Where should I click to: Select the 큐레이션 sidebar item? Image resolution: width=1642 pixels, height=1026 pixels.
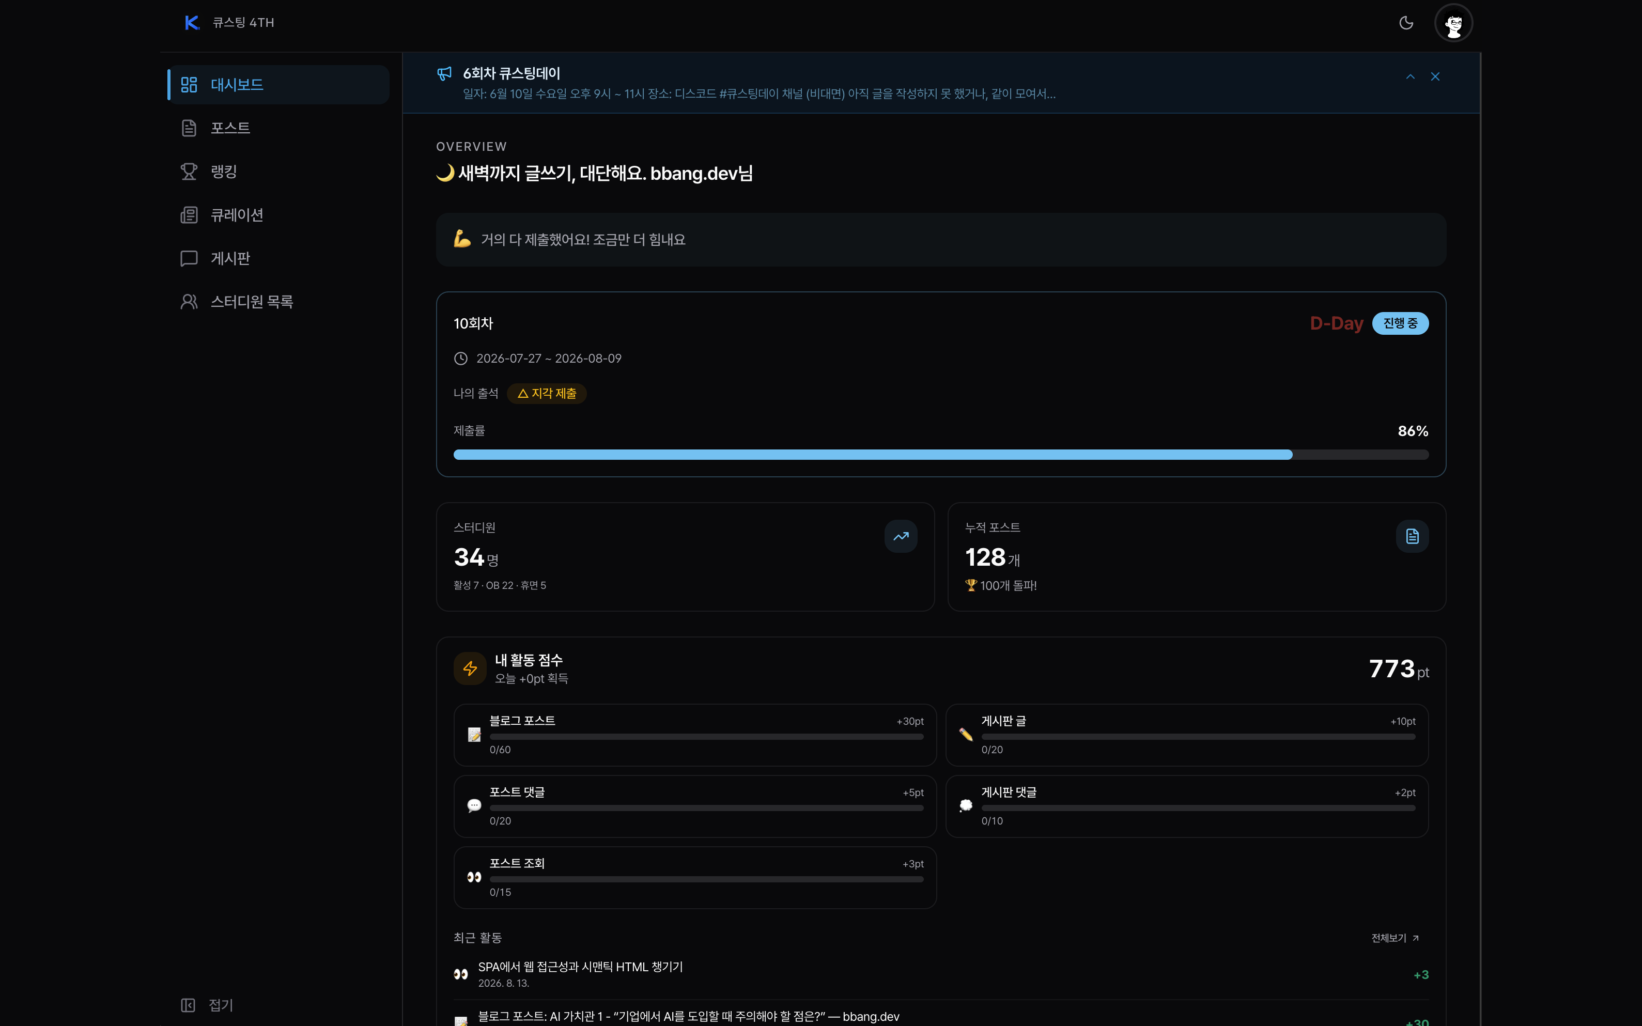(278, 215)
